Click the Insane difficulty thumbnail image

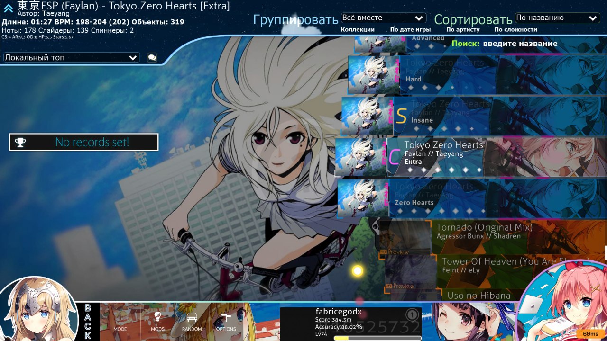pyautogui.click(x=368, y=116)
